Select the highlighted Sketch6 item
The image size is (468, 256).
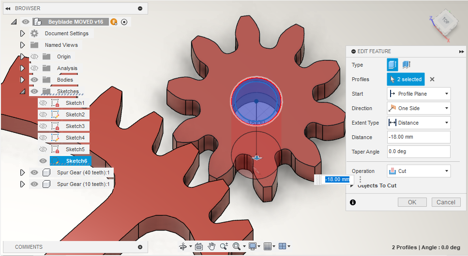point(71,161)
